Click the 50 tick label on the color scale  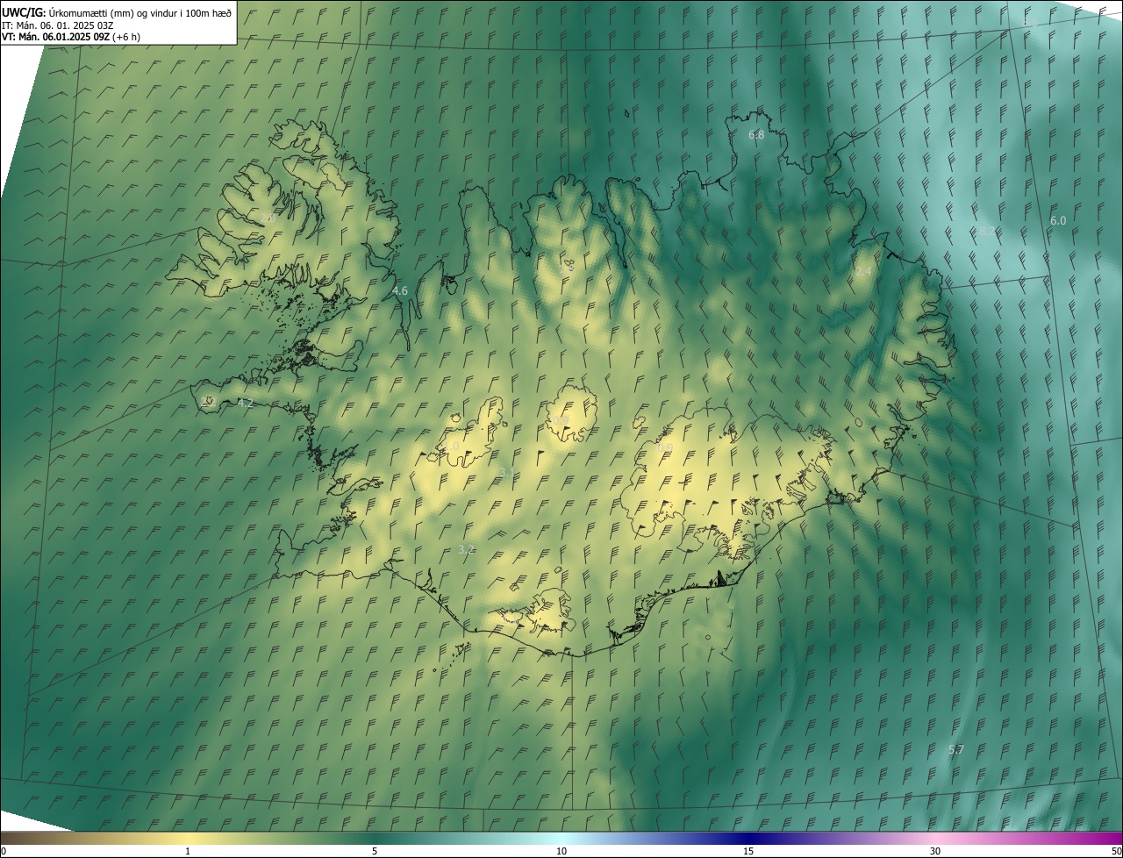(x=1116, y=851)
